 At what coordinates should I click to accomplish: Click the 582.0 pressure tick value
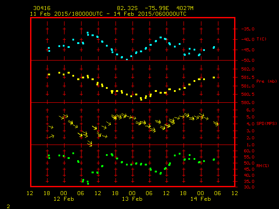point(248,69)
